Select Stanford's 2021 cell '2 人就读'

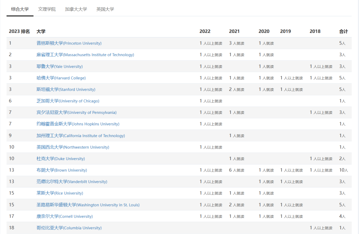[237, 89]
